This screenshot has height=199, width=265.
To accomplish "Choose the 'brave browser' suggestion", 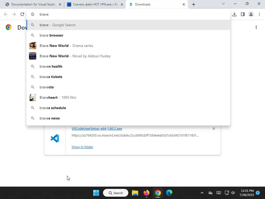I will click(x=128, y=35).
